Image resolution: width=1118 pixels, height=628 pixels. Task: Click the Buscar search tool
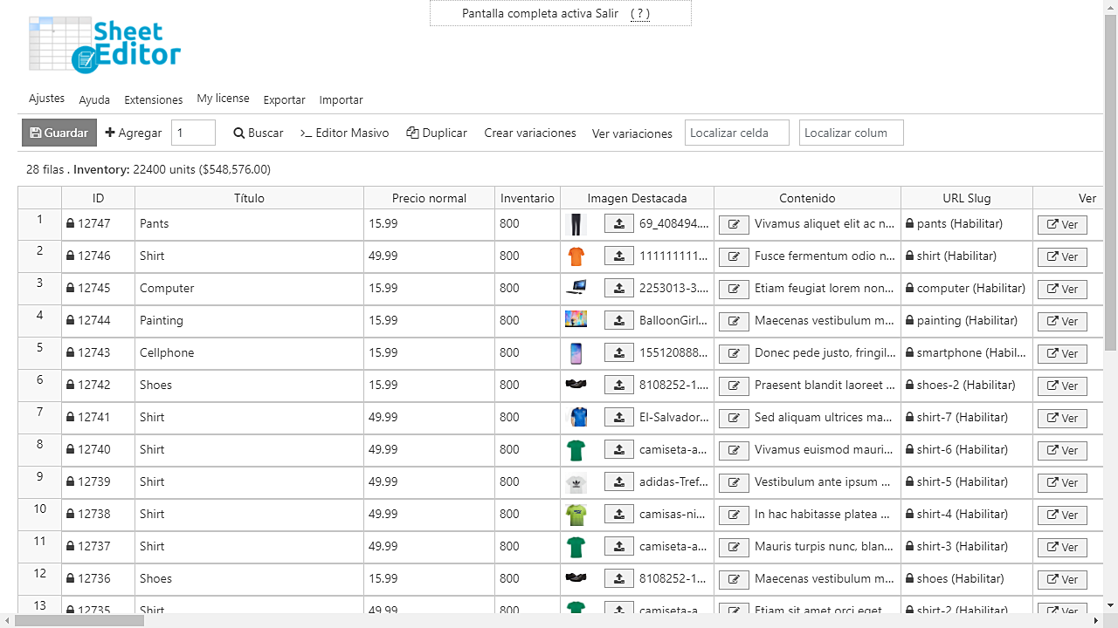[x=259, y=133]
